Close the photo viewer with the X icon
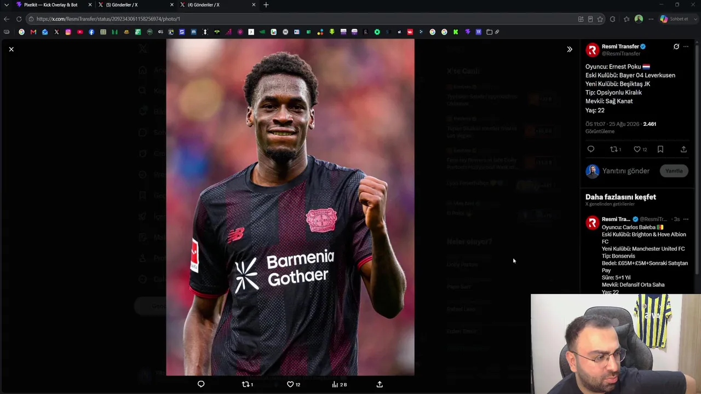This screenshot has width=701, height=394. pyautogui.click(x=11, y=49)
